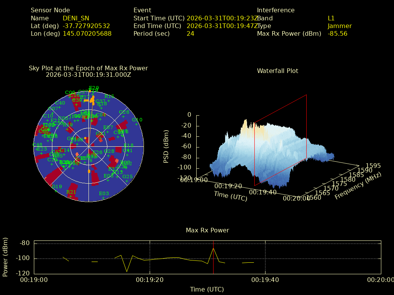Click the 00:19:20 tick on power chart
394x295 pixels.
(x=150, y=280)
